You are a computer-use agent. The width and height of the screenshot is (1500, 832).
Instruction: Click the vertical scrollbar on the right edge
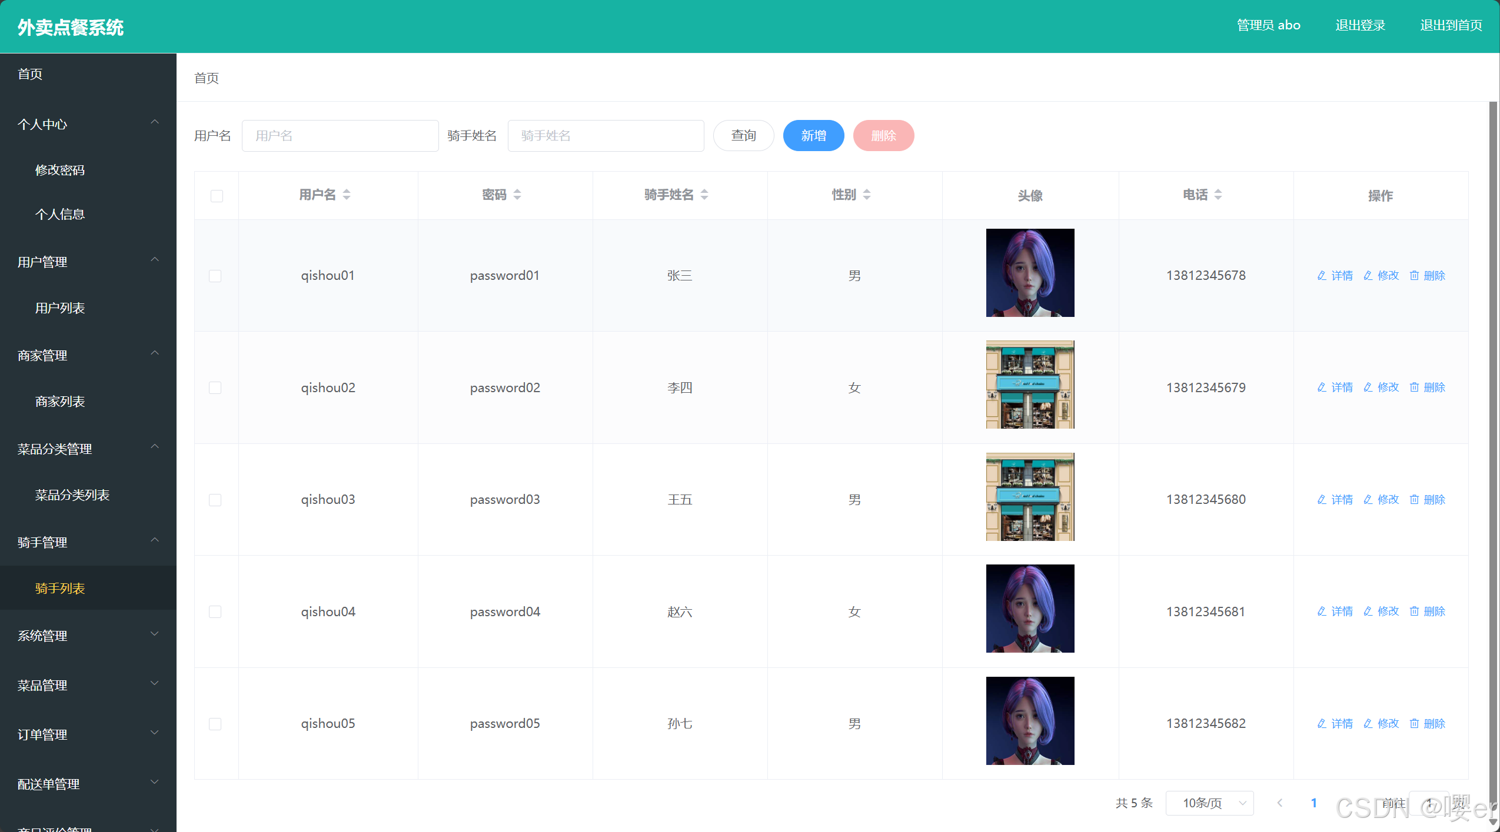coord(1493,412)
